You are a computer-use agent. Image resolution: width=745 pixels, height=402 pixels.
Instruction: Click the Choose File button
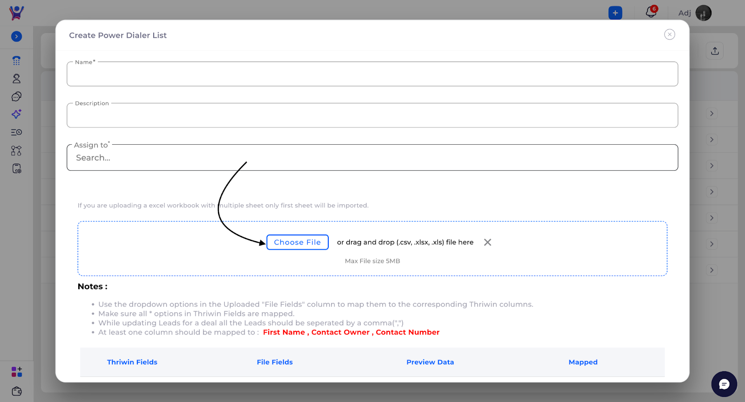point(298,242)
